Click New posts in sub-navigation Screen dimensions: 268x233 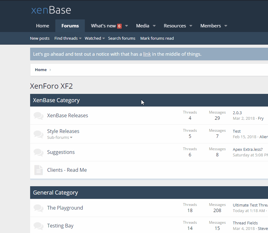tap(40, 38)
